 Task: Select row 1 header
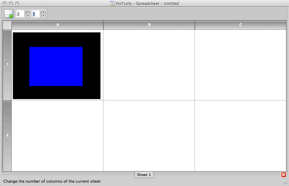[7, 65]
